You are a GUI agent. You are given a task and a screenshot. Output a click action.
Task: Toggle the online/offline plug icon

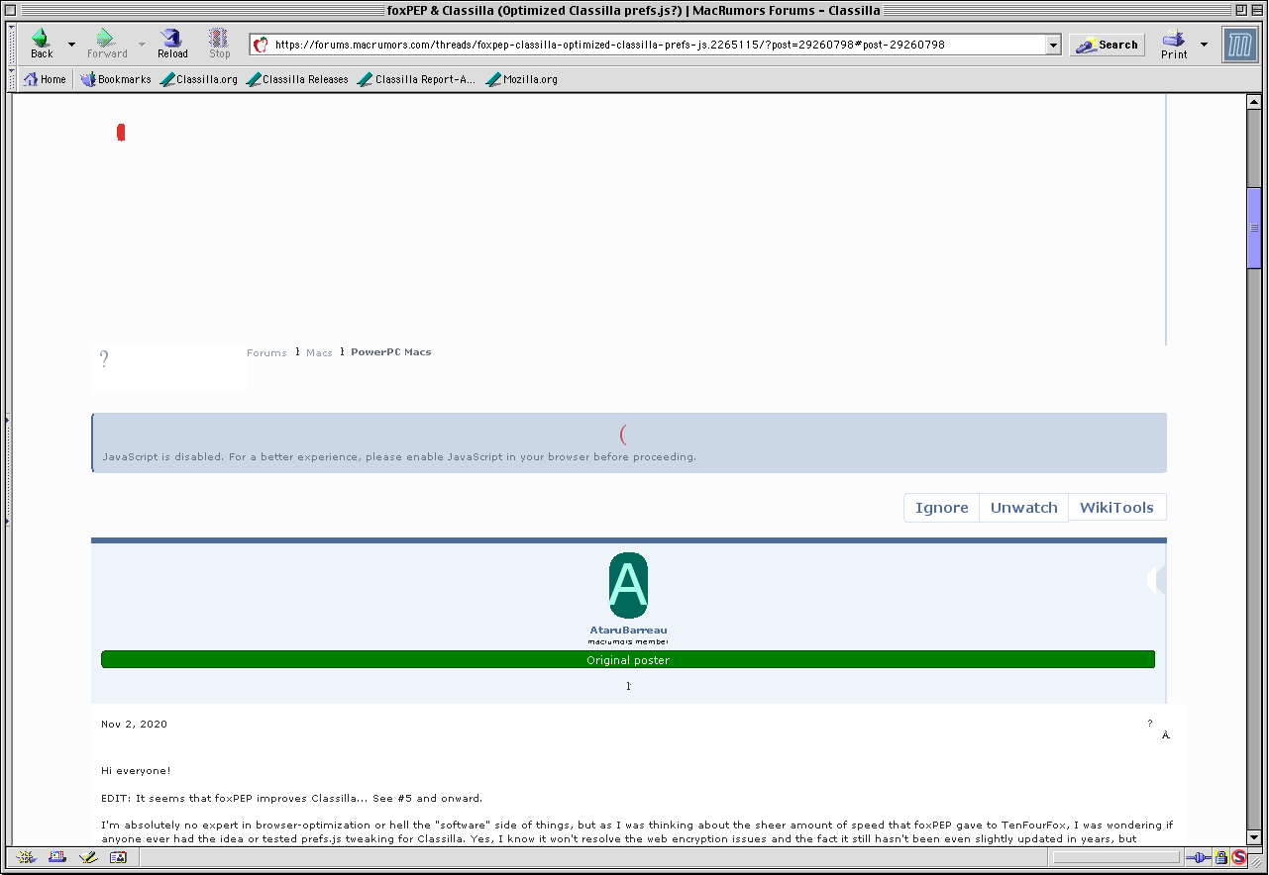1198,858
